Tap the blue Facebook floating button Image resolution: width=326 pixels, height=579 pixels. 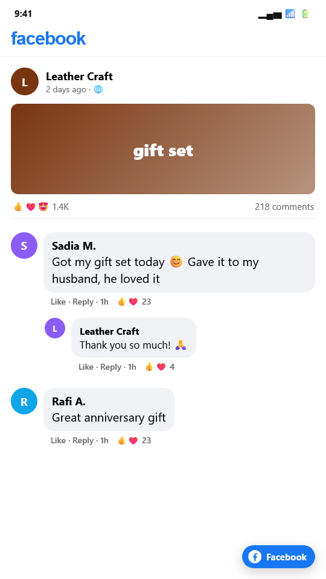(278, 557)
